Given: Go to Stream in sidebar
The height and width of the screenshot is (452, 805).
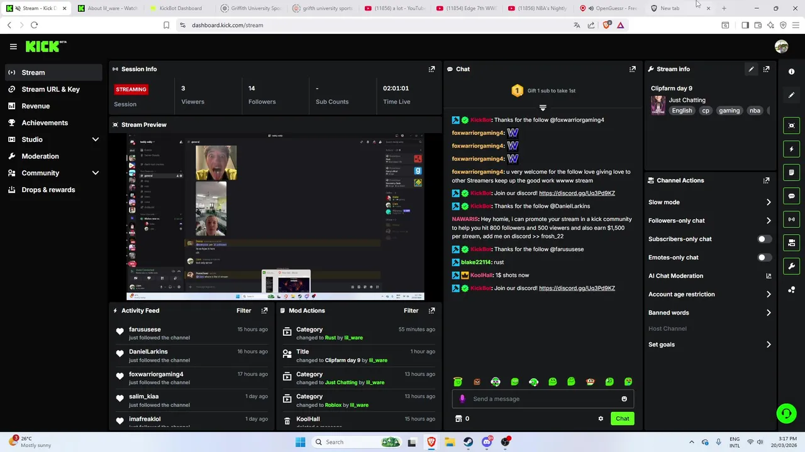Looking at the screenshot, I should point(53,72).
